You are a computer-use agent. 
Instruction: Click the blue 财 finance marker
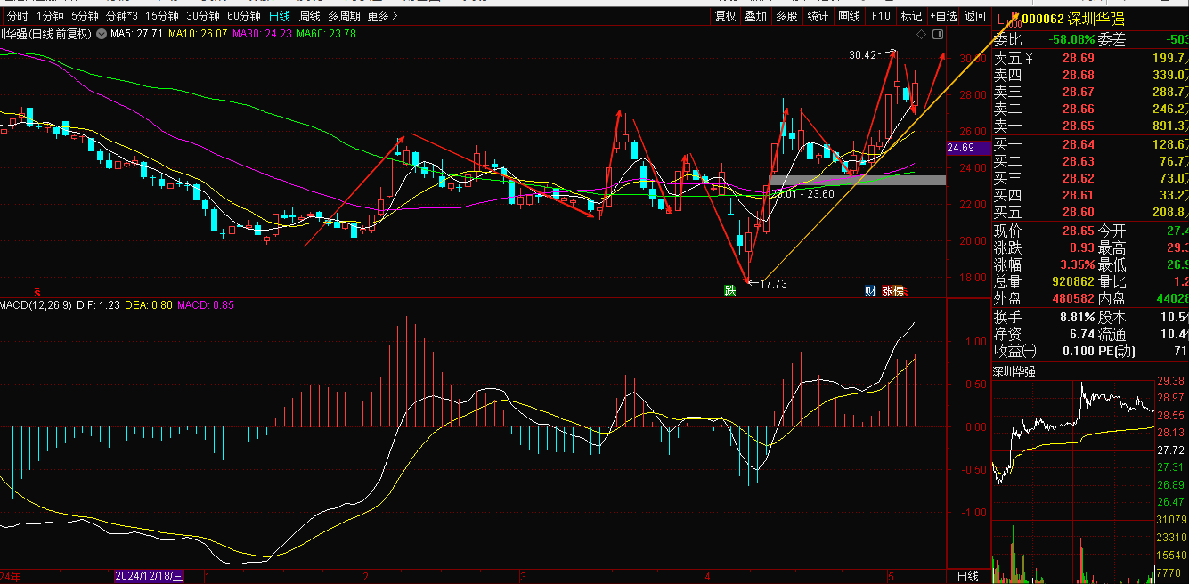870,290
